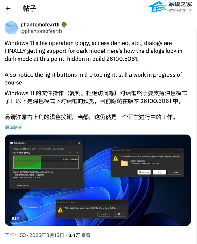This screenshot has height=244, width=197.
Task: Open the phantomofearth profile avatar
Action: (11, 28)
